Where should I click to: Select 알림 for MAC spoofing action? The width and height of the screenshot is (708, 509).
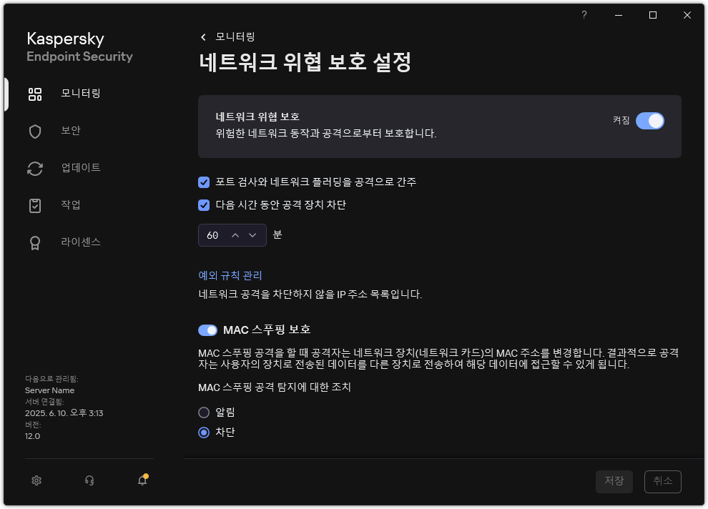pyautogui.click(x=204, y=412)
